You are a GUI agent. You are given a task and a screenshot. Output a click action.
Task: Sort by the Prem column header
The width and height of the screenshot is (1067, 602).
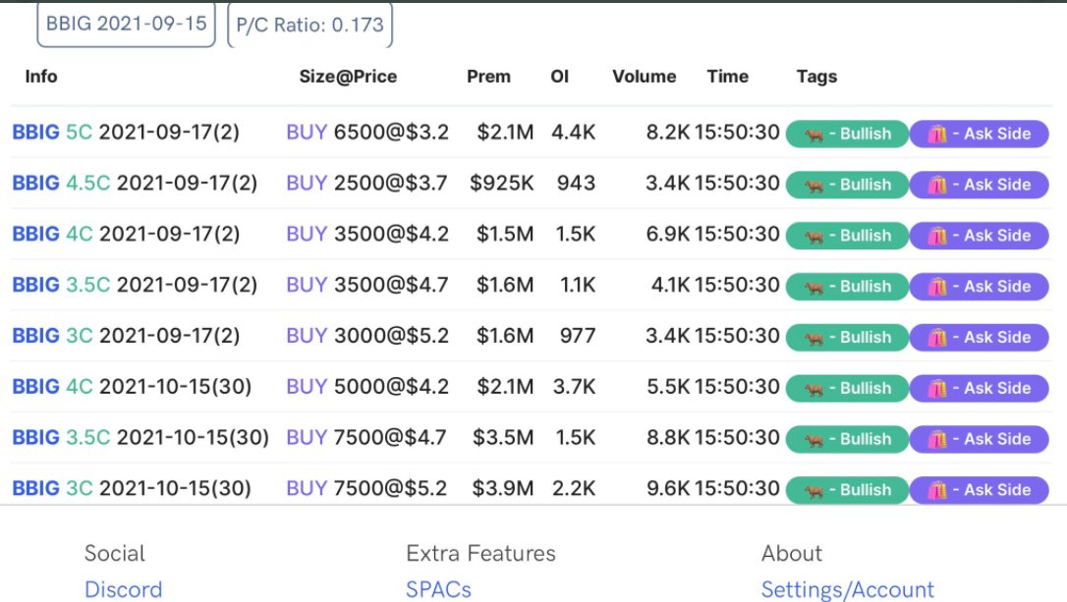click(488, 77)
